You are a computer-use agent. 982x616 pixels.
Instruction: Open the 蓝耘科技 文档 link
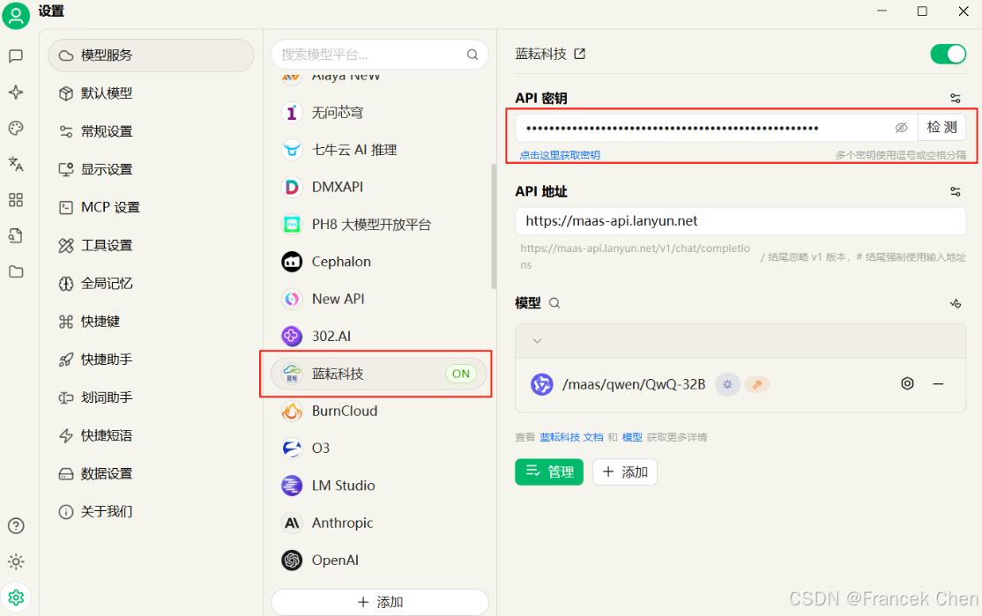[571, 437]
